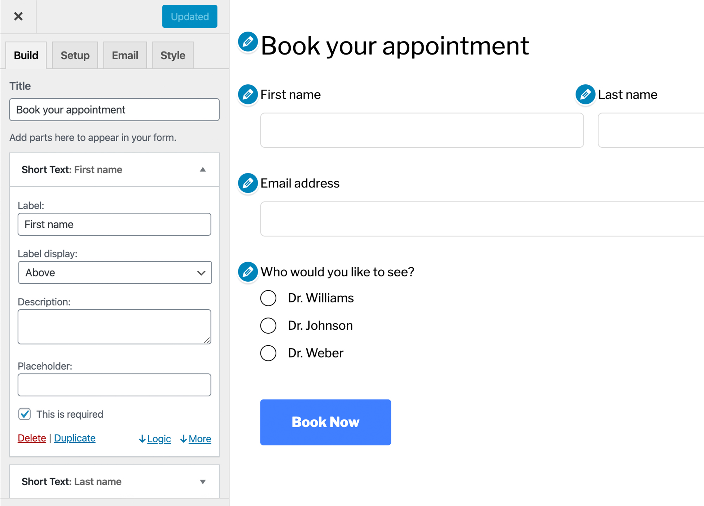Collapse the Short Text First name section
This screenshot has height=506, width=704.
203,169
